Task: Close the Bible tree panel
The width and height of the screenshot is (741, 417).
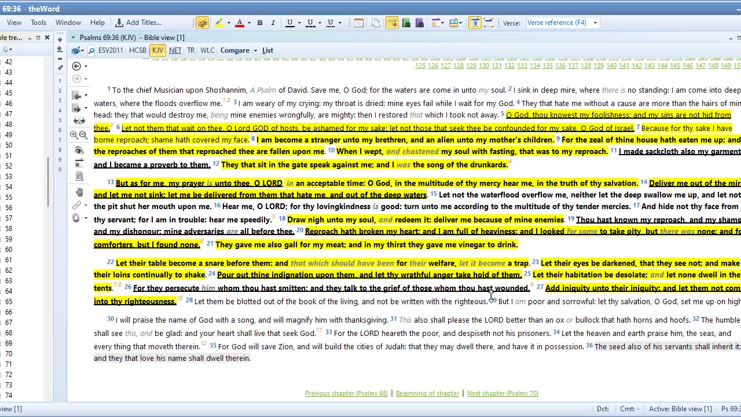Action: tap(47, 38)
